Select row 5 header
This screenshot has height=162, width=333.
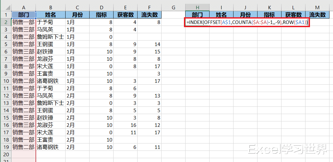point(6,44)
